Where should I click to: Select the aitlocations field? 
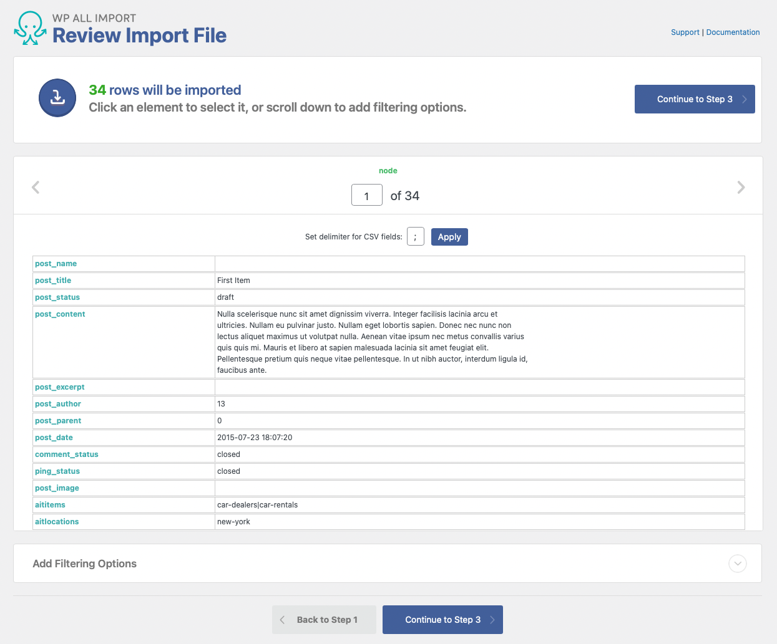tap(57, 522)
